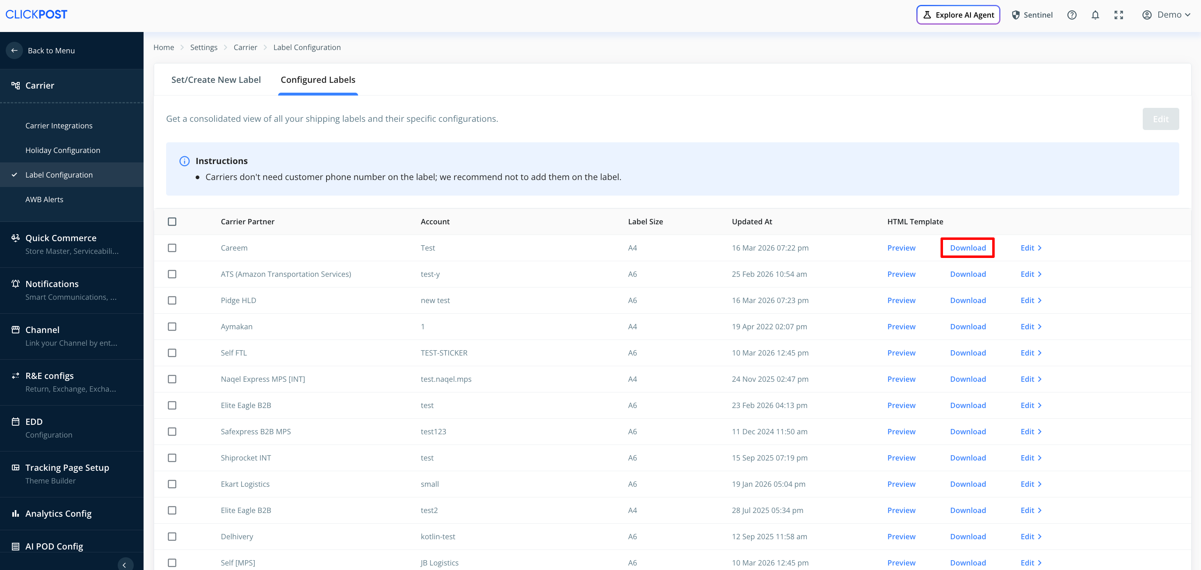This screenshot has width=1201, height=570.
Task: Click the Analytics Config bar chart icon
Action: click(16, 513)
